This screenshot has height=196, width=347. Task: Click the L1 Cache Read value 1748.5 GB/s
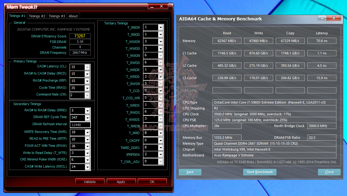227,53
